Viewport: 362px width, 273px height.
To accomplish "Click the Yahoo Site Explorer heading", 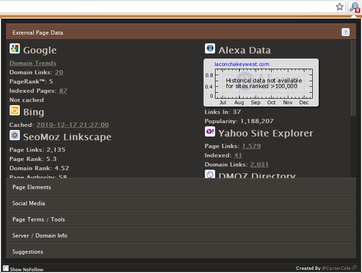I will [x=266, y=133].
